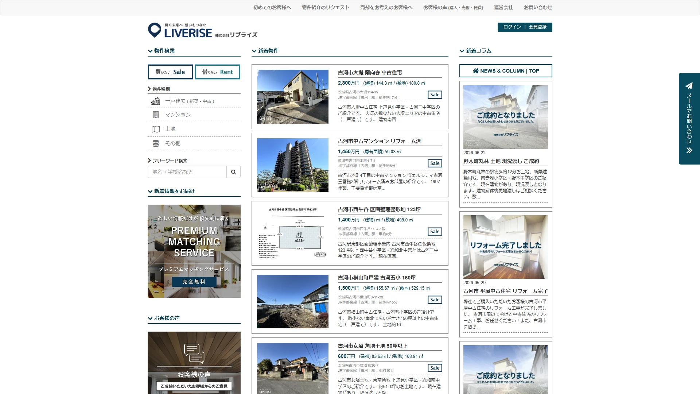Click the building icon for マンション
Image resolution: width=700 pixels, height=394 pixels.
[156, 115]
